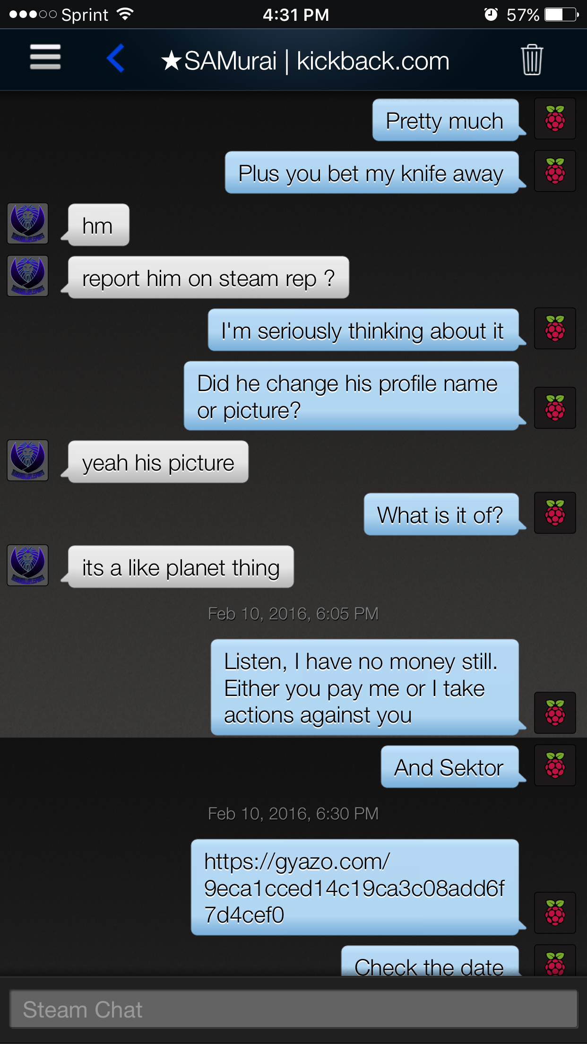The height and width of the screenshot is (1044, 587).
Task: Open the gyazo.com link message
Action: (355, 887)
